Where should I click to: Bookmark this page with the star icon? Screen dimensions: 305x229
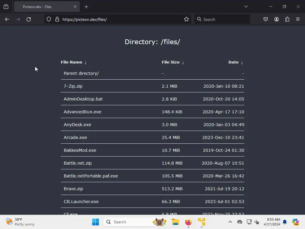pos(186,19)
